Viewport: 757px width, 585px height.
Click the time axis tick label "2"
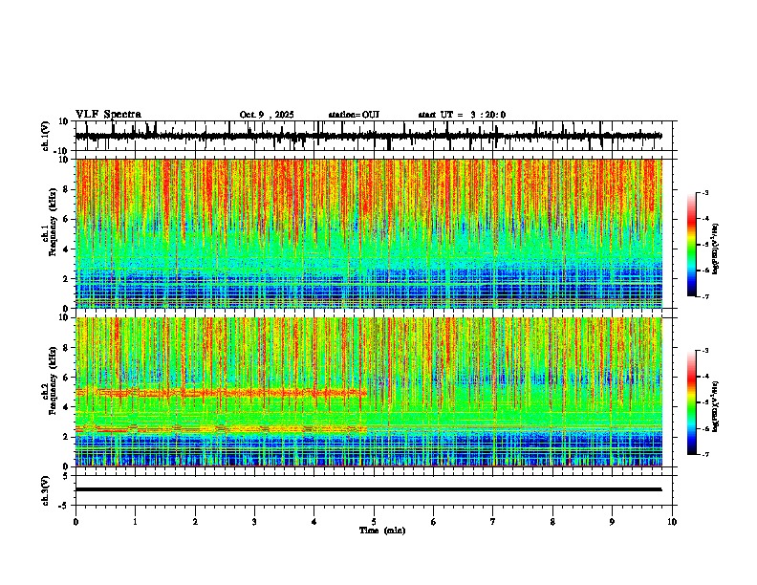(195, 522)
